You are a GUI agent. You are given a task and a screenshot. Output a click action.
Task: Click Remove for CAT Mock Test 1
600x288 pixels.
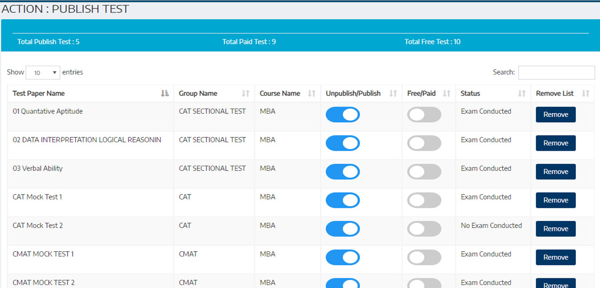(556, 200)
